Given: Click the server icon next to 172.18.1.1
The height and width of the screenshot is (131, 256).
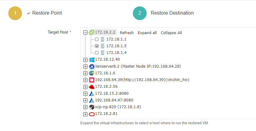Looking at the screenshot, I should [x=103, y=39].
